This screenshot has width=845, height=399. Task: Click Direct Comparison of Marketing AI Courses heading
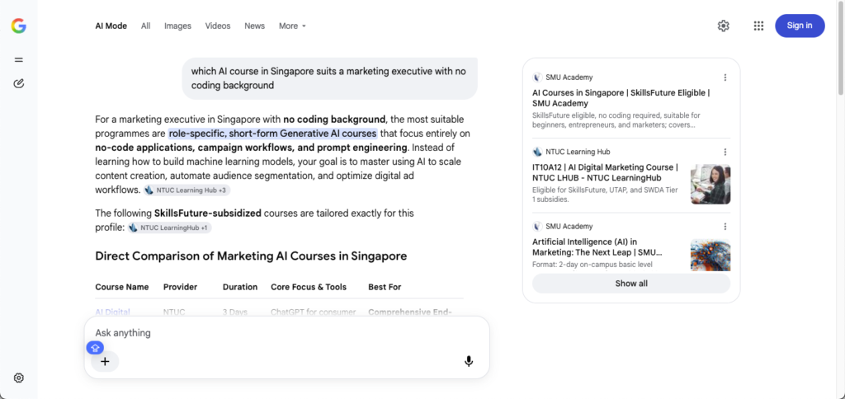(x=251, y=256)
